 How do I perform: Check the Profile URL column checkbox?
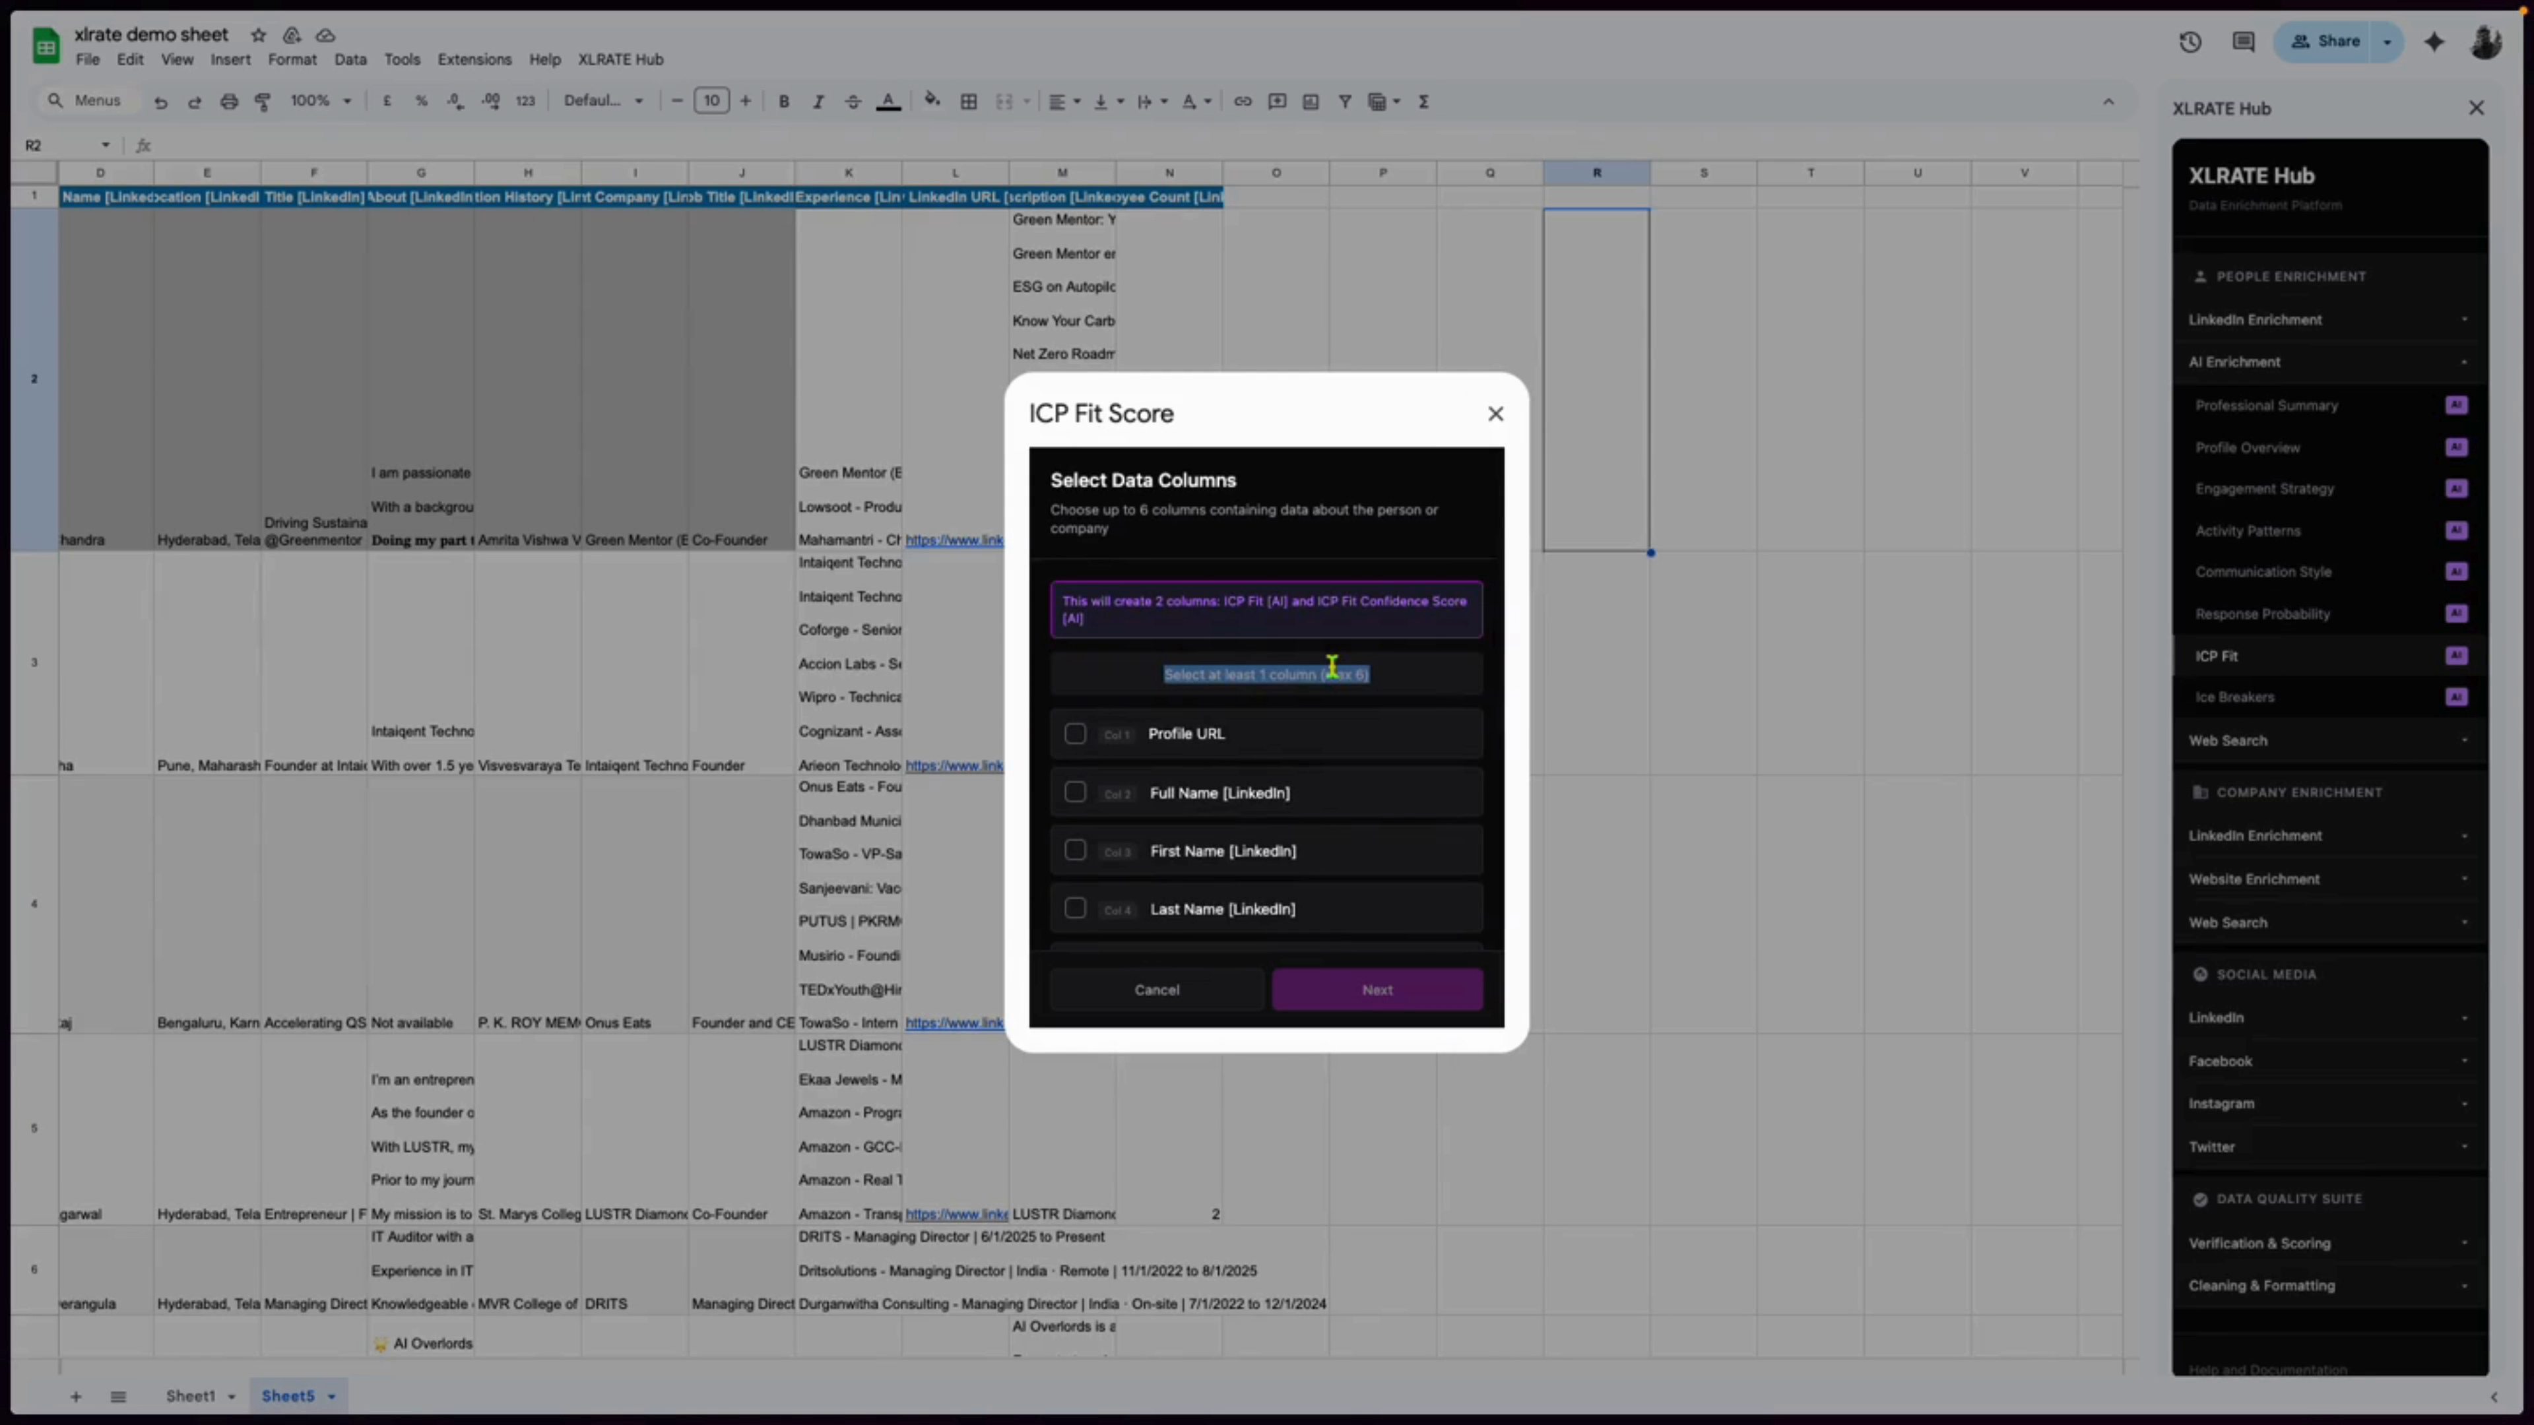click(1075, 734)
